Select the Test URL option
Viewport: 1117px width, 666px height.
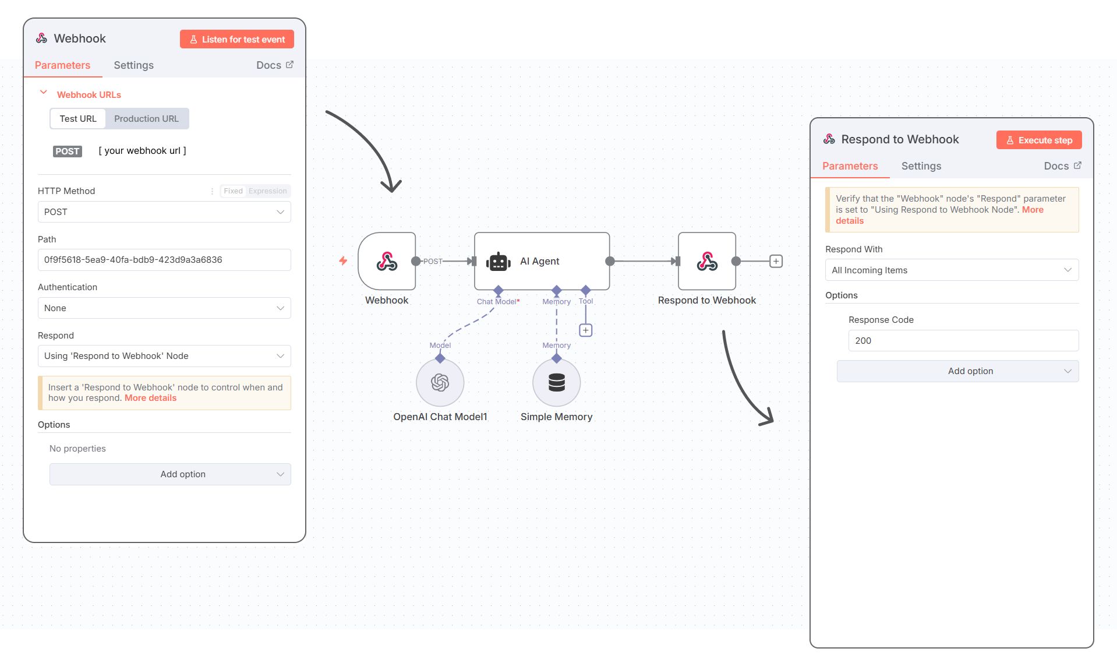pos(78,119)
